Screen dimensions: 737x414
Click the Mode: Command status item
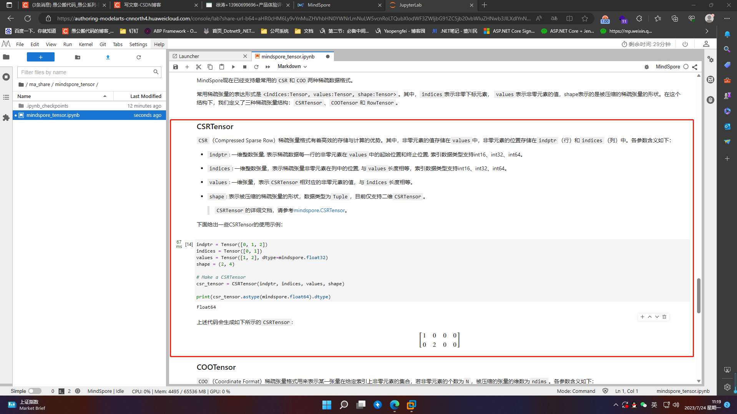point(576,391)
